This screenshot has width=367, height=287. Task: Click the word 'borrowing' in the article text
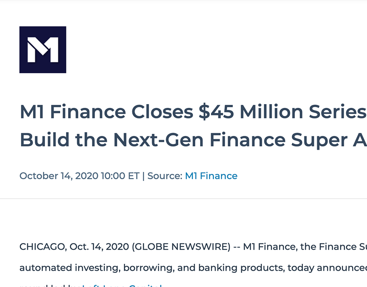point(149,268)
